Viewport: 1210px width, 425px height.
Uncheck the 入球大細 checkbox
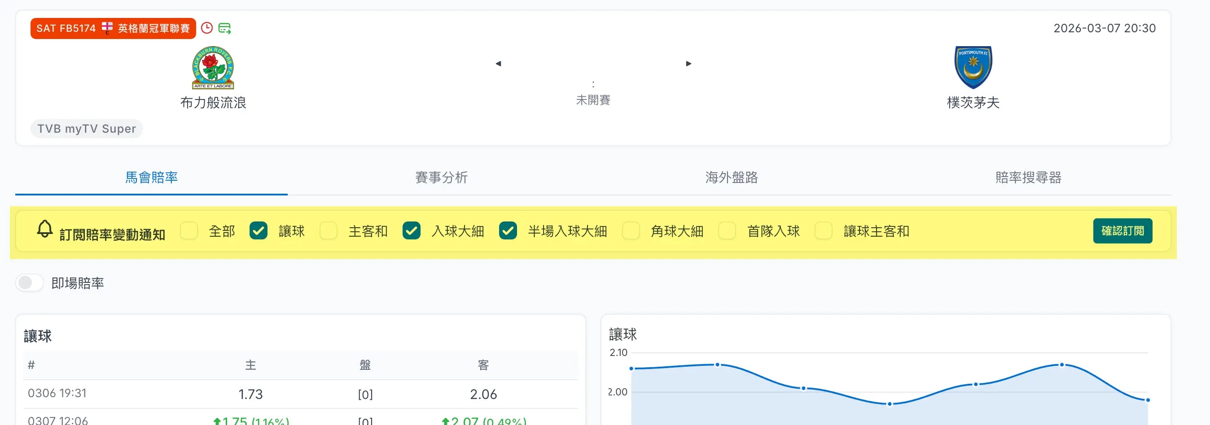click(x=412, y=231)
